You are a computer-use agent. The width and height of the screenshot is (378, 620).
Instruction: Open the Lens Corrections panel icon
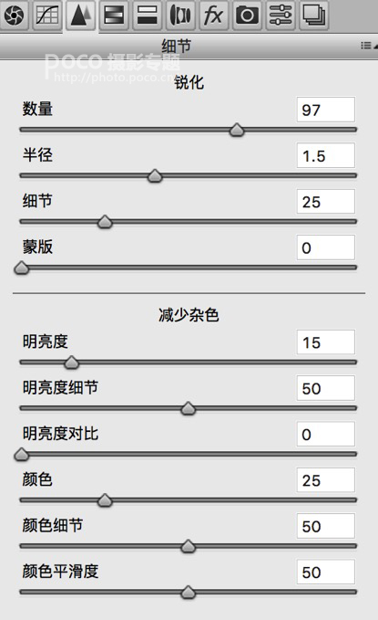tap(180, 16)
